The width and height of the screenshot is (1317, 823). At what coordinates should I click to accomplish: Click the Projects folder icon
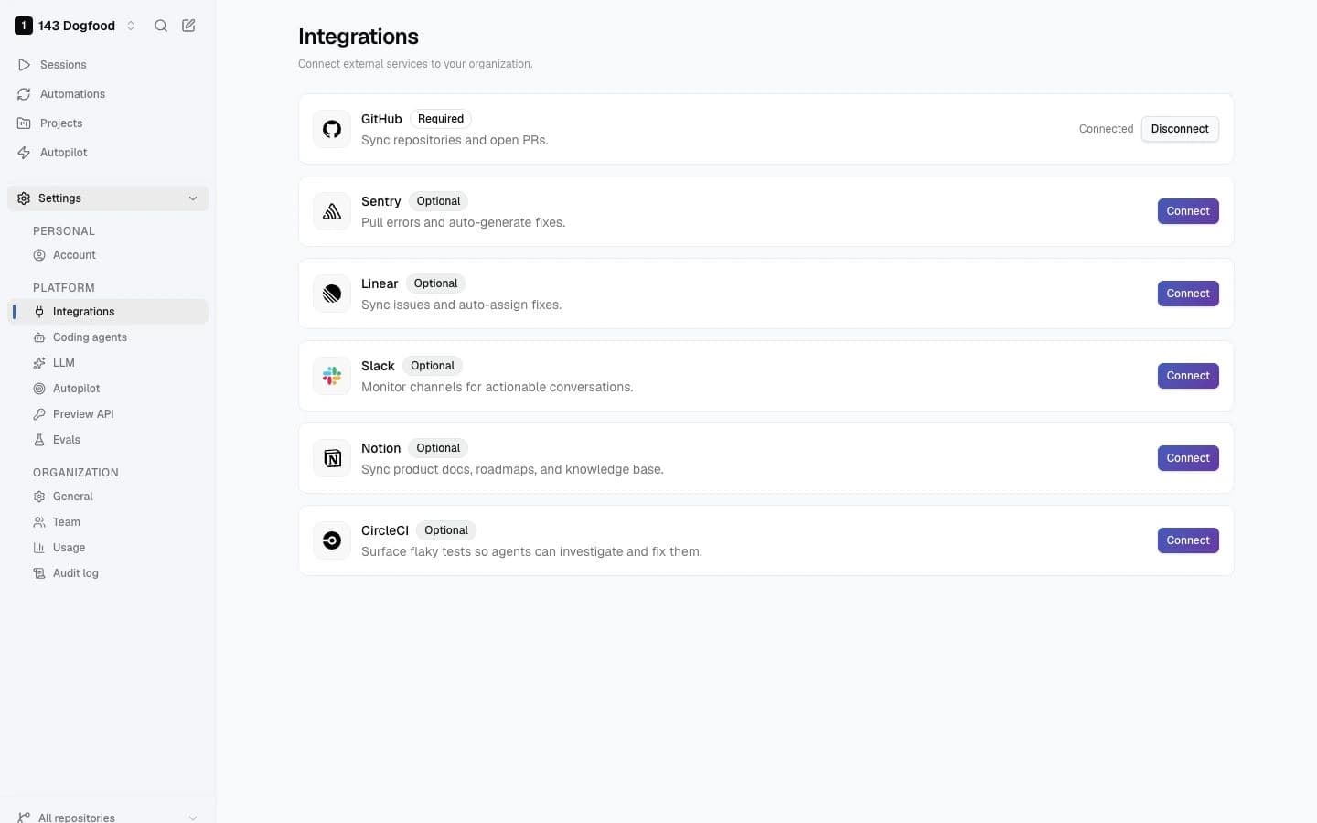point(24,123)
